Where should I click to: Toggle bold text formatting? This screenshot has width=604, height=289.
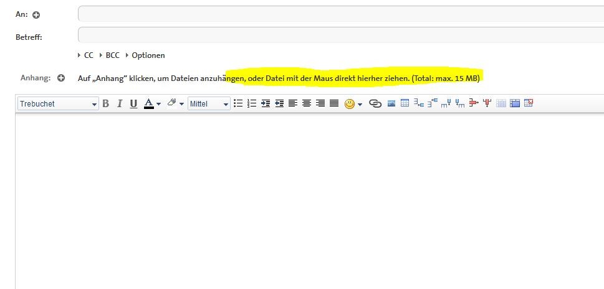coord(105,104)
